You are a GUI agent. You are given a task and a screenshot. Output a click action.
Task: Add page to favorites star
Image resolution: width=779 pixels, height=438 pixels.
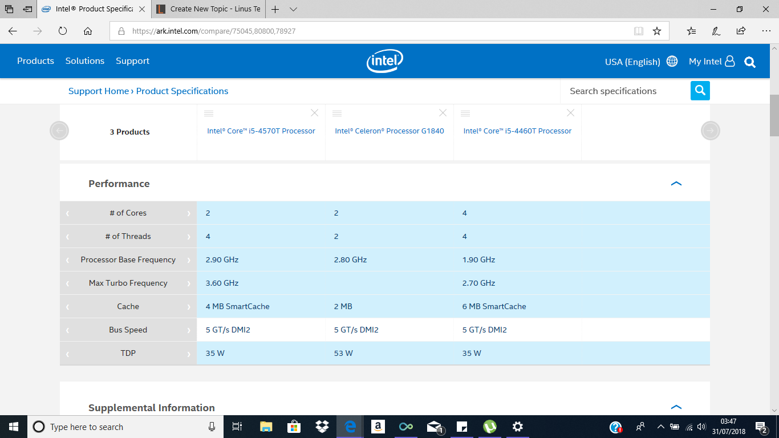coord(657,31)
